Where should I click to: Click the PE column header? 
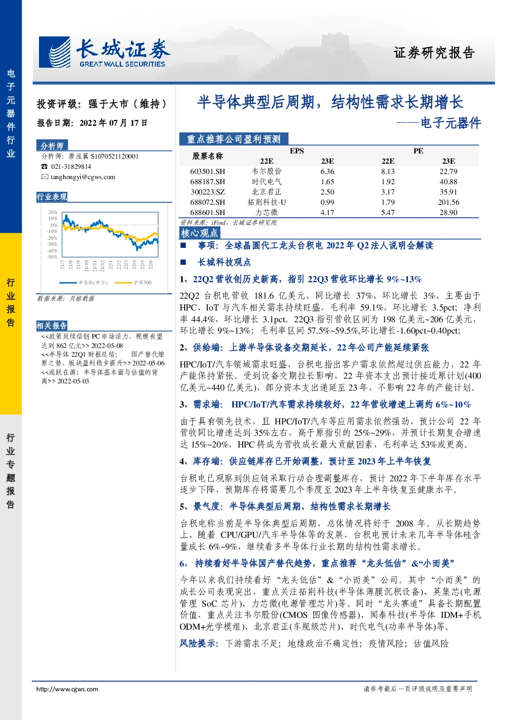click(x=418, y=151)
